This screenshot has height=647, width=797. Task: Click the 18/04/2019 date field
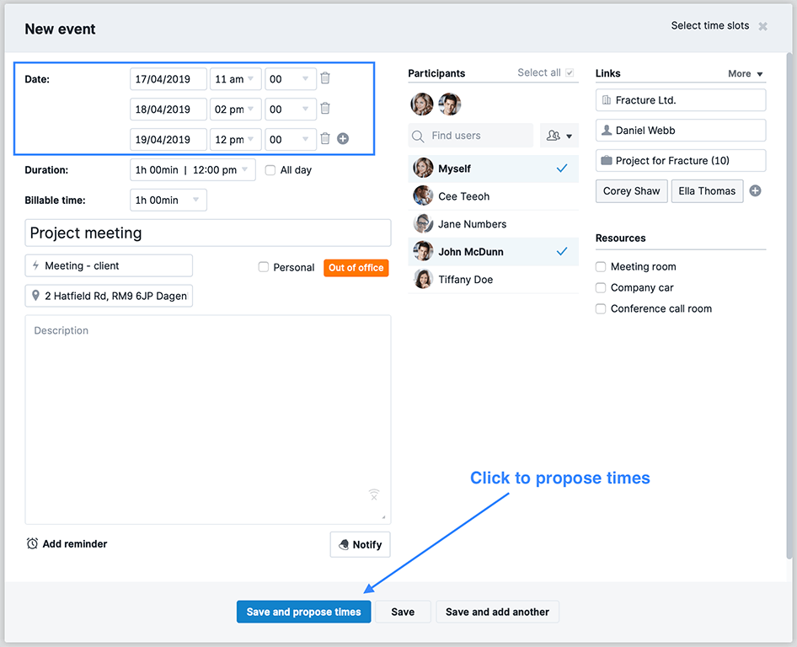(168, 110)
